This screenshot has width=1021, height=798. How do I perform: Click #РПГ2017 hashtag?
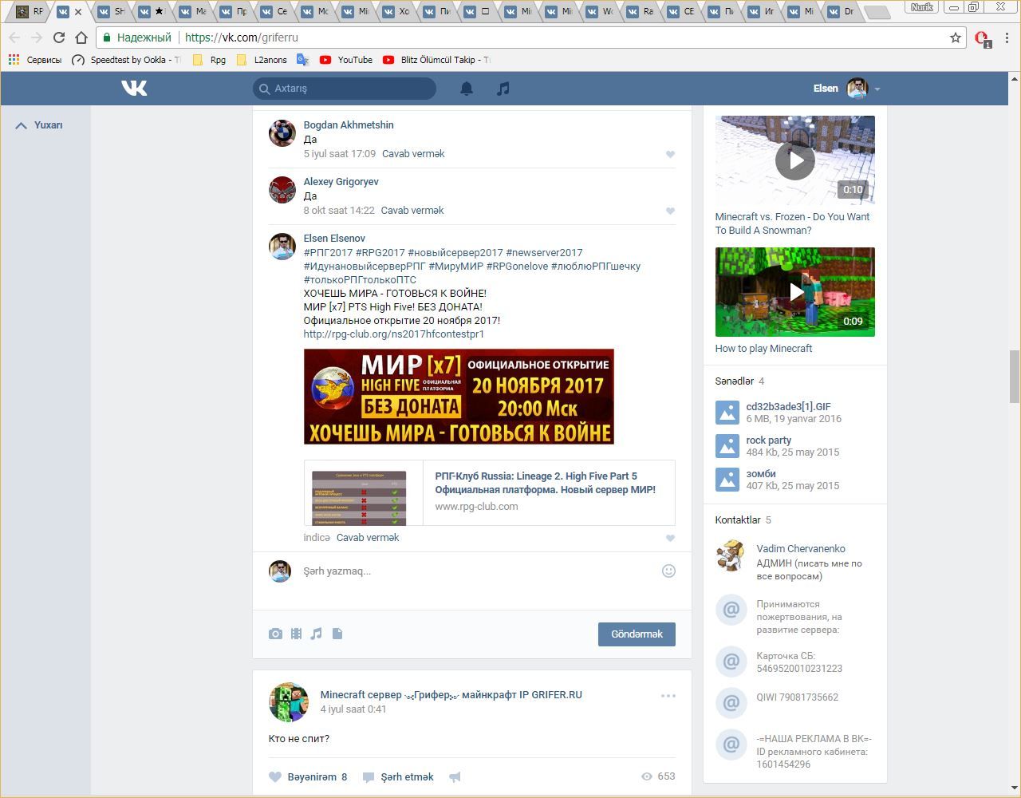pos(328,253)
